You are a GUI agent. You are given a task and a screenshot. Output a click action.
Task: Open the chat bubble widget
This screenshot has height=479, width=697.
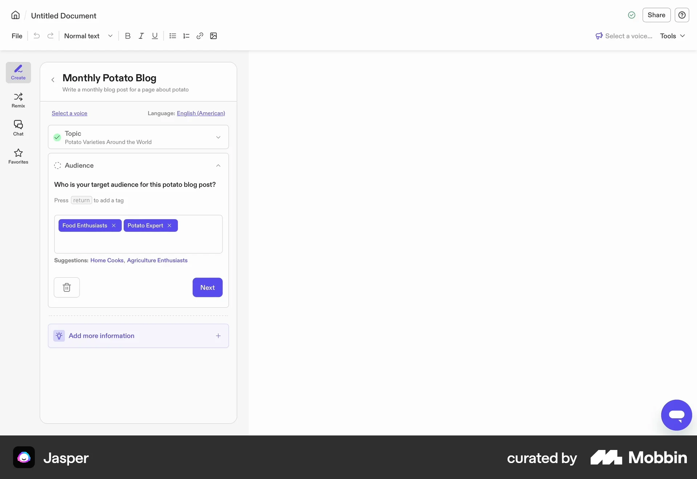coord(676,415)
